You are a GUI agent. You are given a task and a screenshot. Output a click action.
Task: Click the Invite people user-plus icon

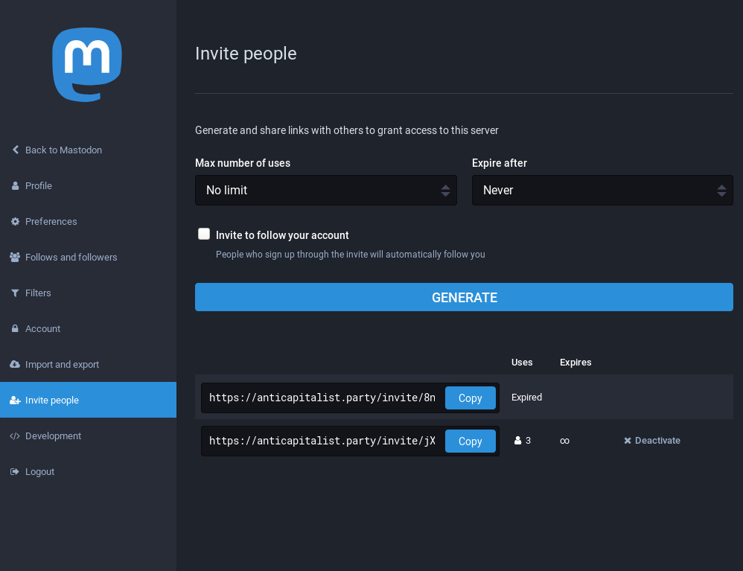[x=15, y=400]
